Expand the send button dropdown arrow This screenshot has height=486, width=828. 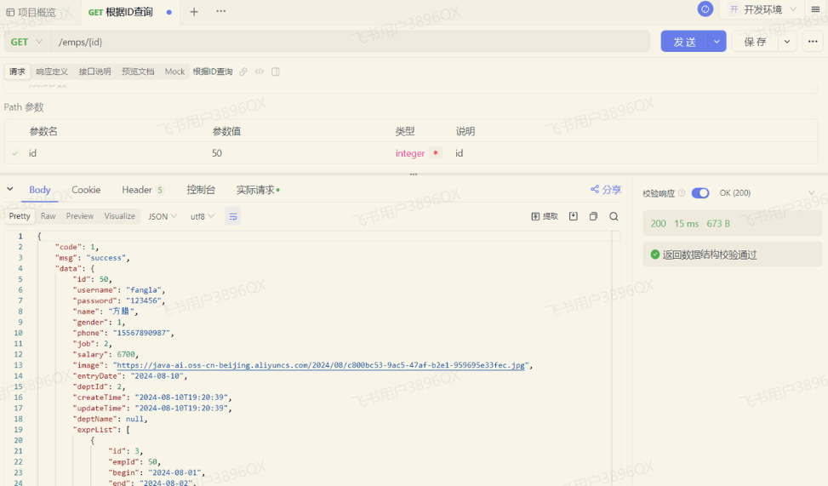717,42
